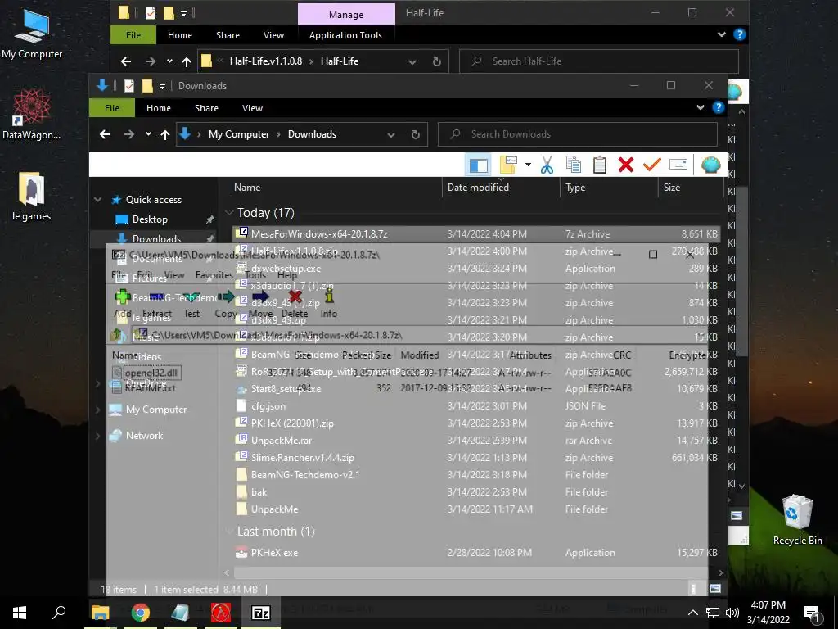Collapse the Last month (1) group

pos(229,531)
